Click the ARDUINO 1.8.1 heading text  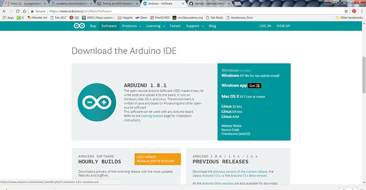point(145,85)
